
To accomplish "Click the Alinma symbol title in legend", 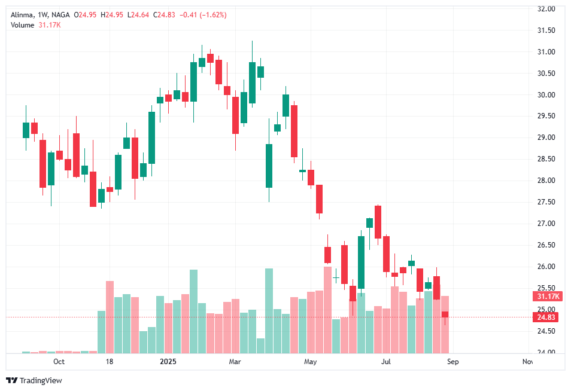I will [23, 15].
